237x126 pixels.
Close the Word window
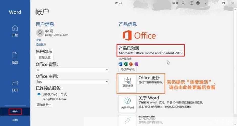point(232,3)
